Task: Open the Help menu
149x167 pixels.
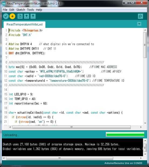Action: (x=39, y=10)
